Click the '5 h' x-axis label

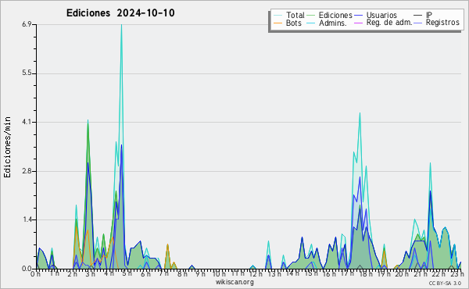[x=127, y=273]
